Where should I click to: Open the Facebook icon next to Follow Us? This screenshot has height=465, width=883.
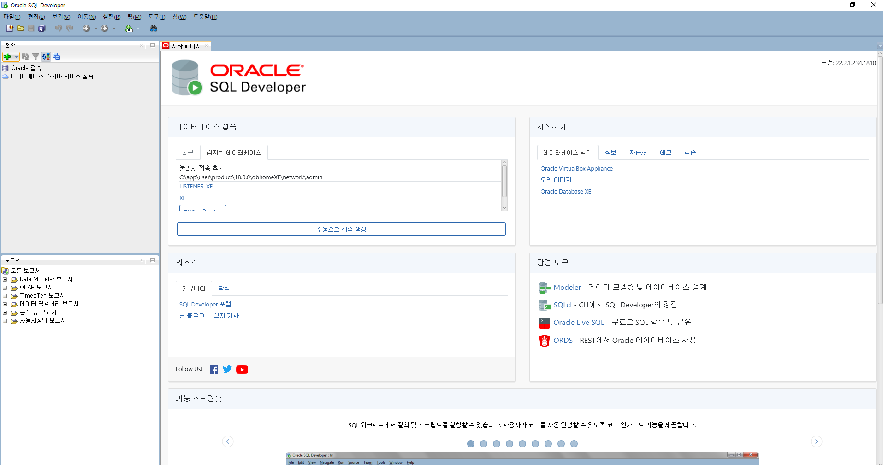pos(214,370)
